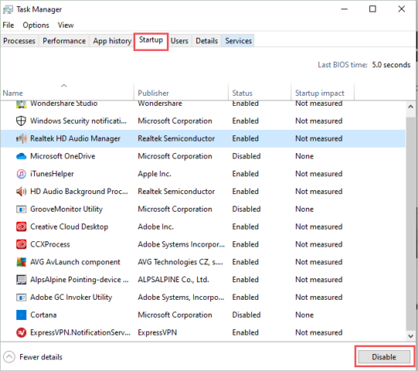Open the Services tab
Viewport: 418px width, 371px height.
point(238,41)
